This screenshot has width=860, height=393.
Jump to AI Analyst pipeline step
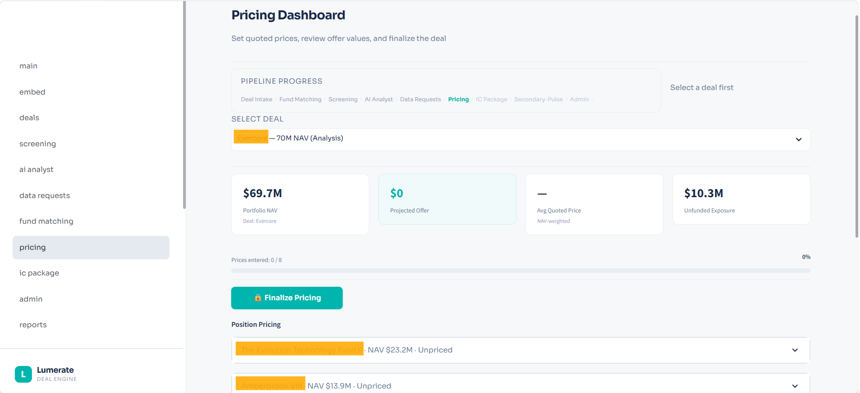(x=379, y=99)
